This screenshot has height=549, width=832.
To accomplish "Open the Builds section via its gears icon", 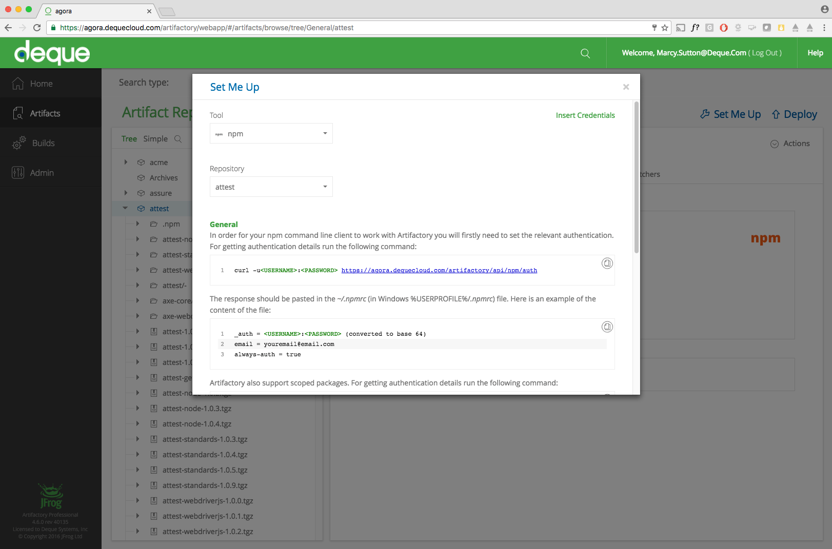I will click(19, 143).
